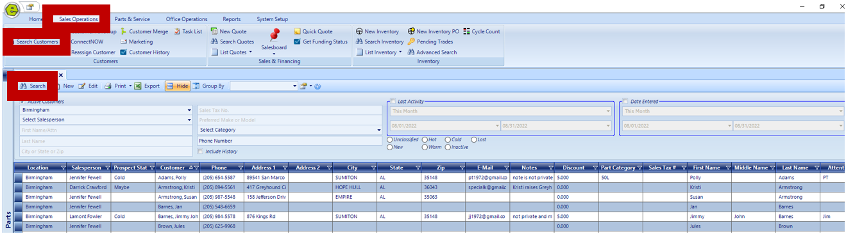Enable the Last Activity filter checkbox

[x=393, y=101]
